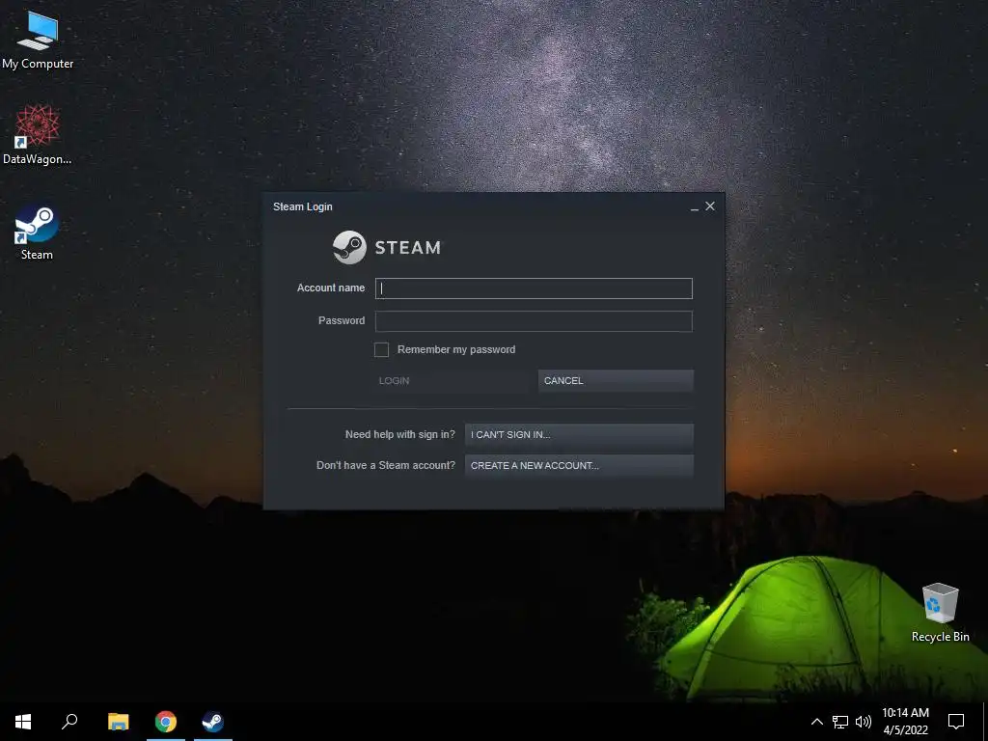Click the LOGIN button
Image resolution: width=988 pixels, height=741 pixels.
(452, 380)
